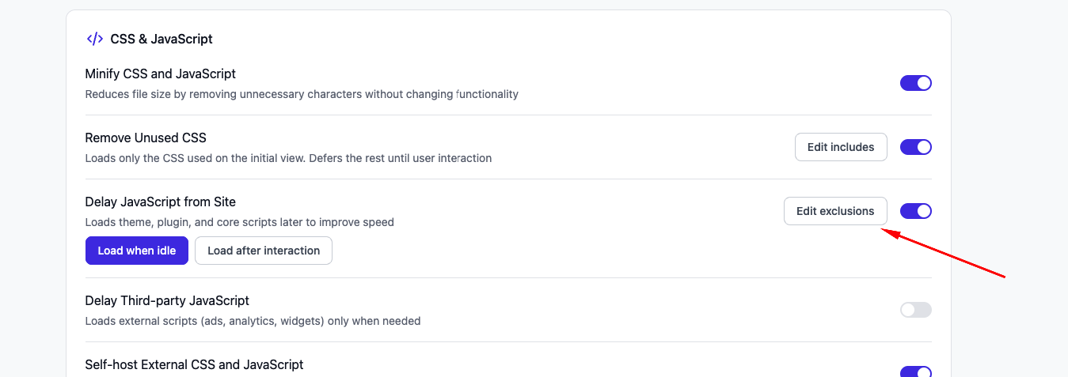Enable Delay Third-party JavaScript switch
This screenshot has width=1068, height=377.
click(916, 310)
